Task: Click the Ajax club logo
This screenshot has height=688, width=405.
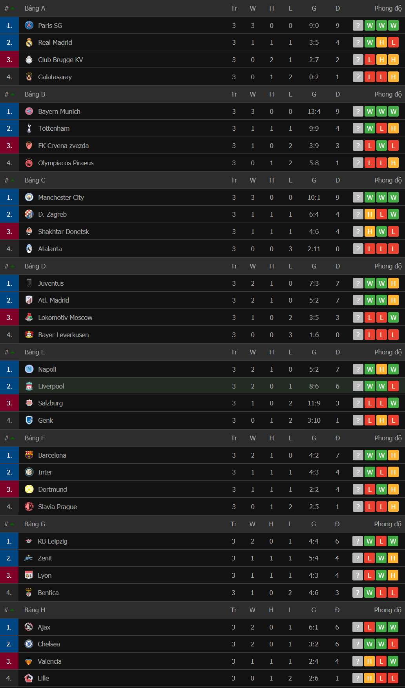Action: click(29, 627)
